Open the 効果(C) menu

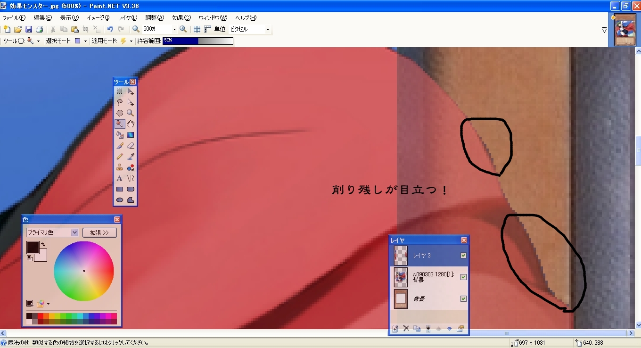181,17
